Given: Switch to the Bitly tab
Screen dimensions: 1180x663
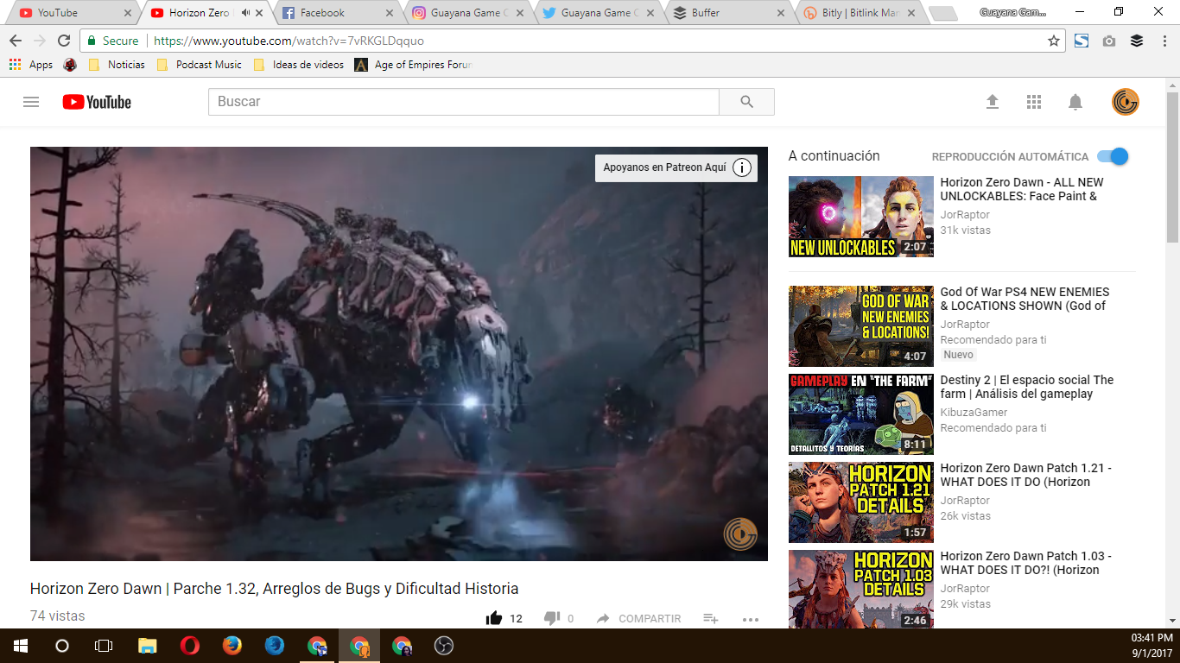Looking at the screenshot, I should click(x=860, y=13).
